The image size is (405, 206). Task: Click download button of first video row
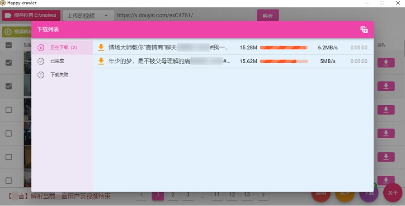pos(386,63)
